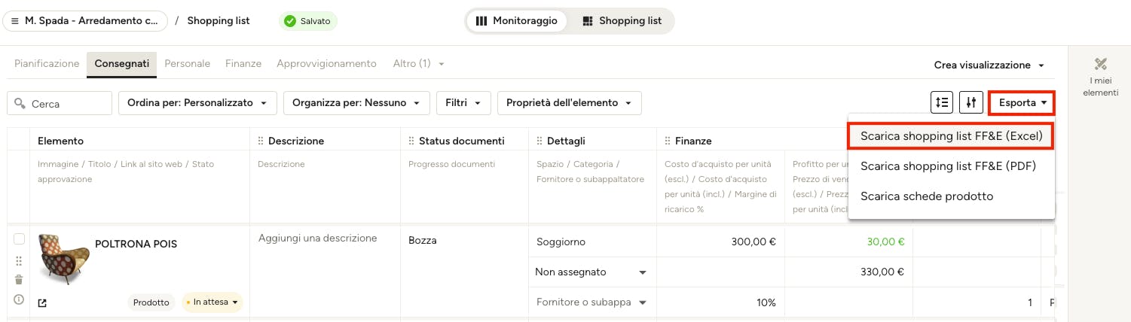
Task: Click the info icon on POLTRONA POIS row
Action: (19, 299)
